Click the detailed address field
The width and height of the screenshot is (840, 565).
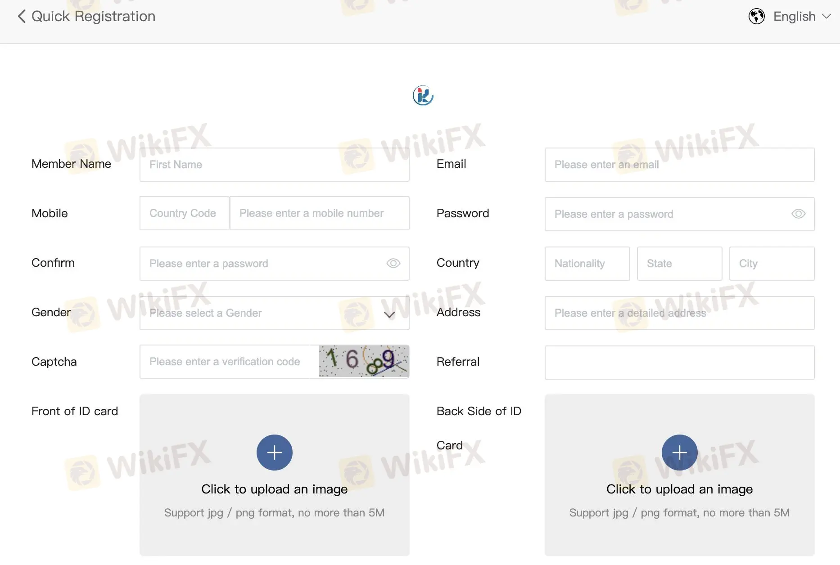click(679, 313)
